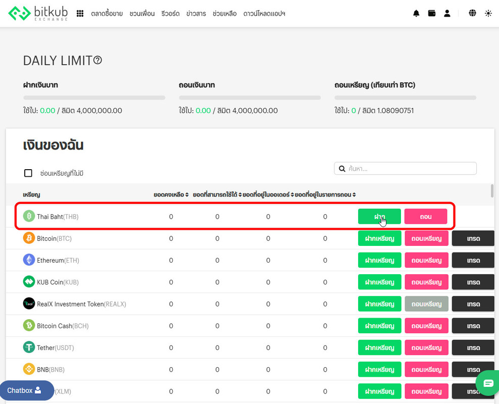The height and width of the screenshot is (404, 499).
Task: Click the ถอนเงินบาท progress bar
Action: 250,97
